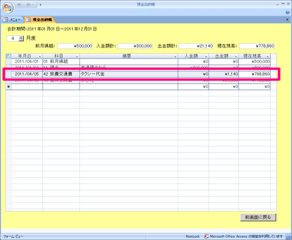
Task: Open the 出金額 column filter arrow
Action: [x=236, y=57]
